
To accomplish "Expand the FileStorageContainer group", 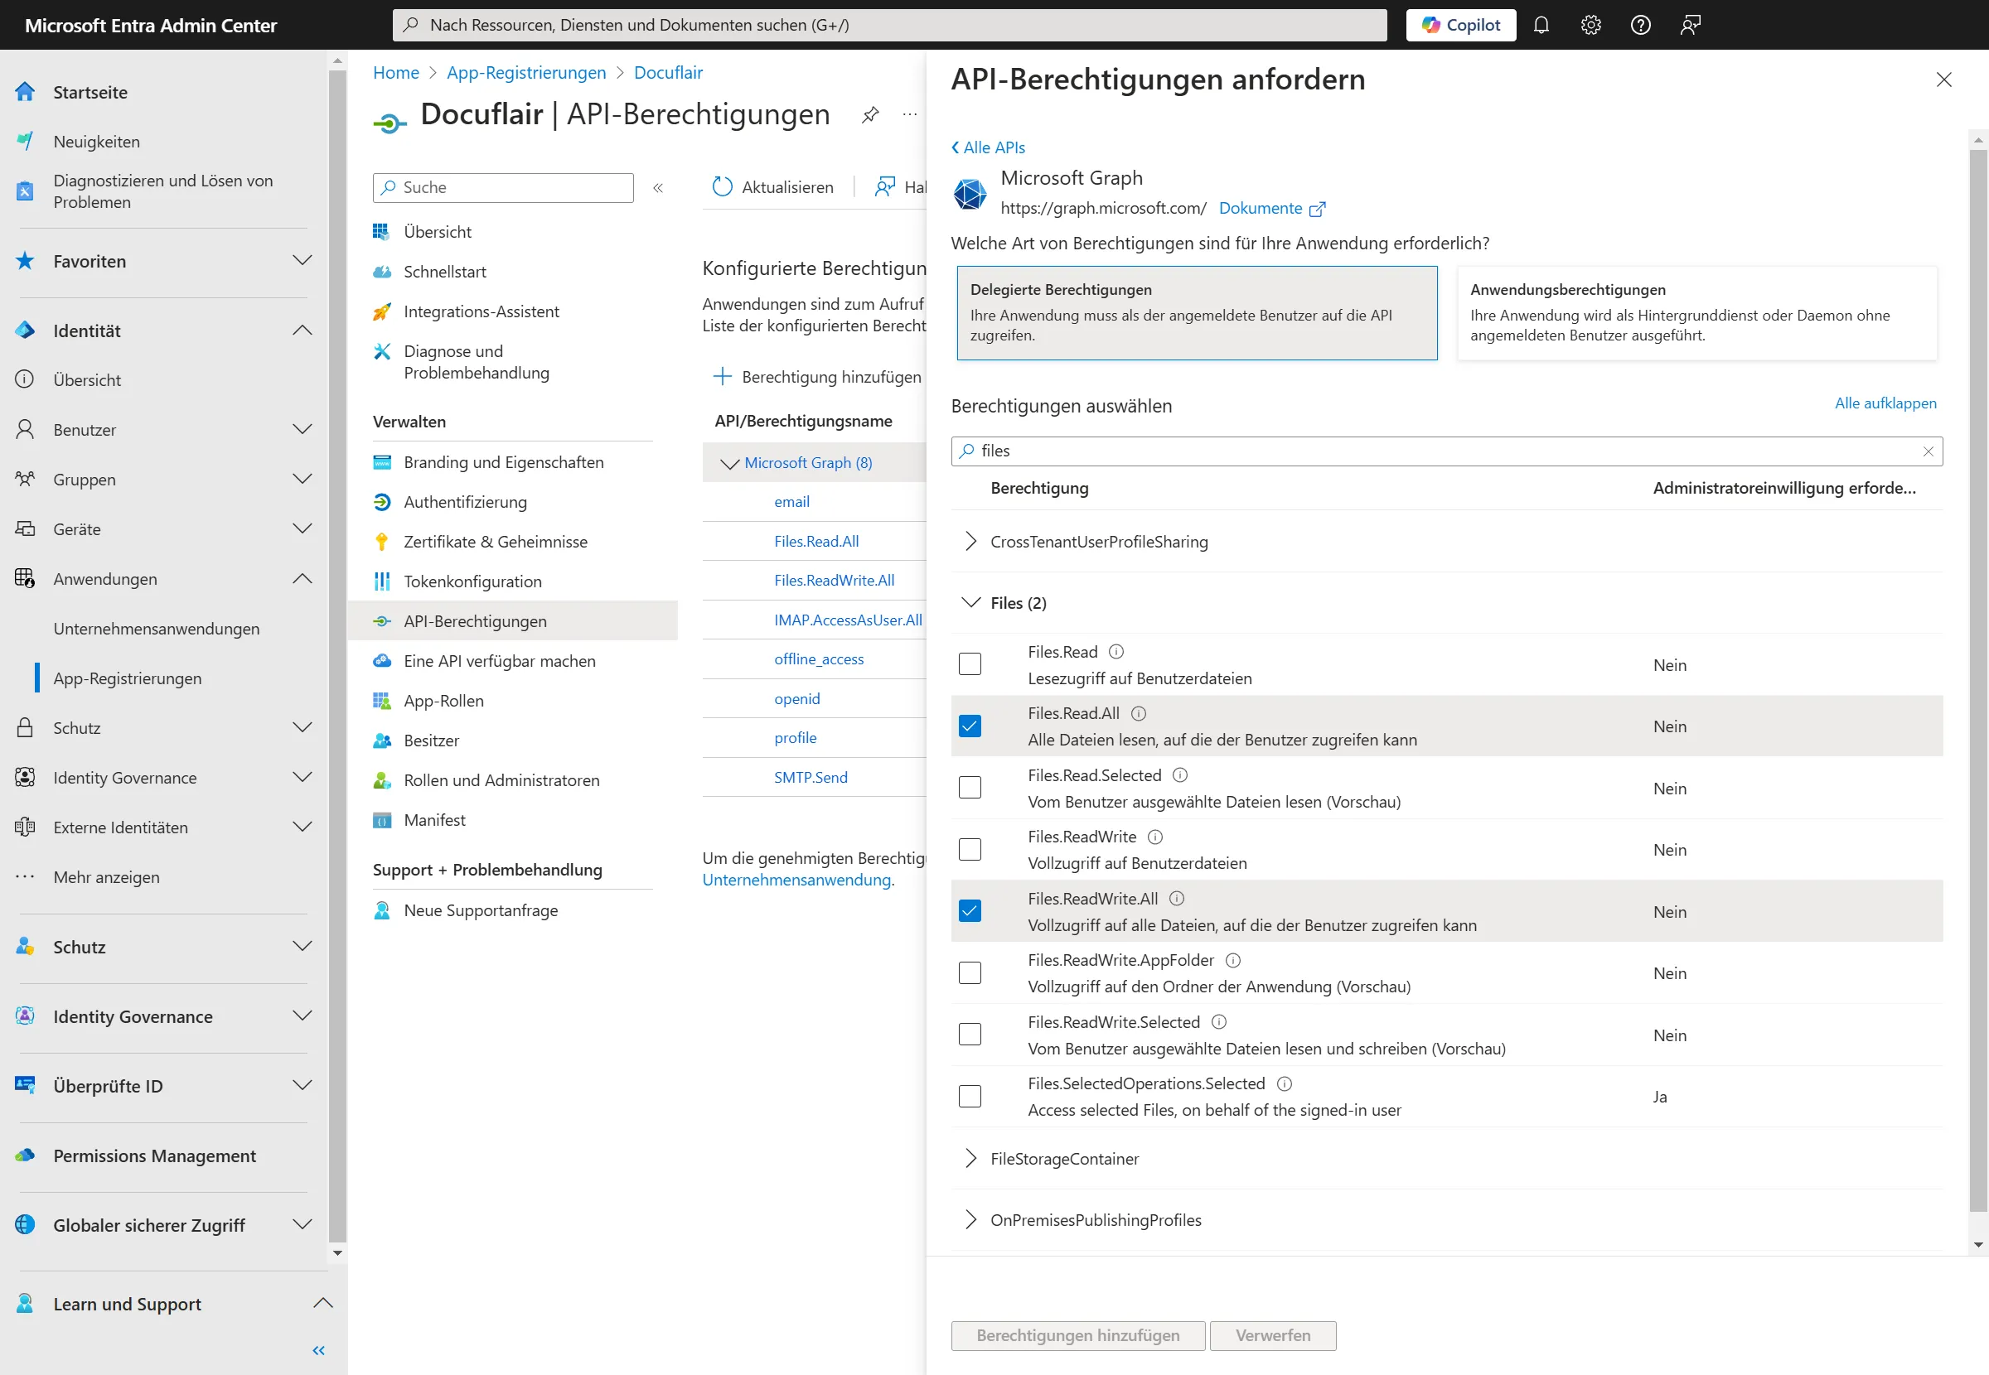I will (x=970, y=1158).
